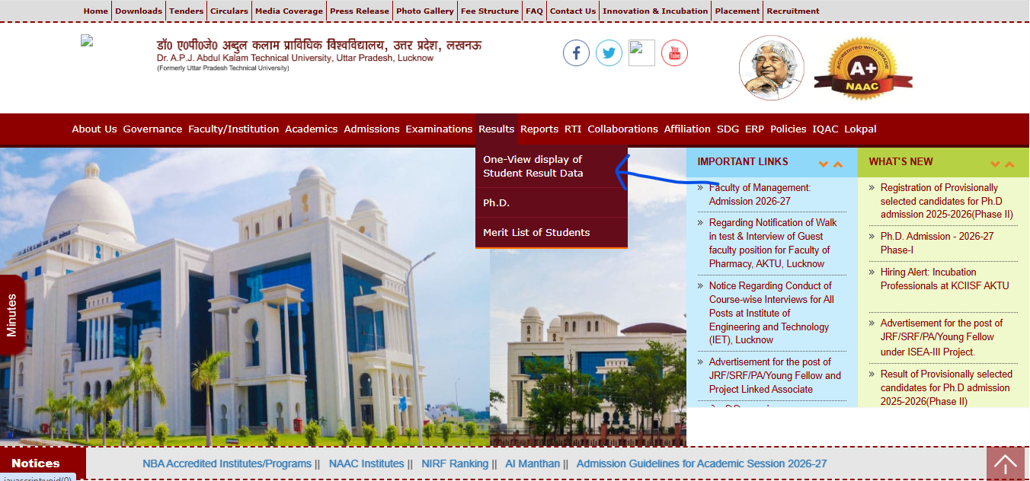Open Affiliation in main navigation
This screenshot has height=481, width=1030.
pos(687,129)
